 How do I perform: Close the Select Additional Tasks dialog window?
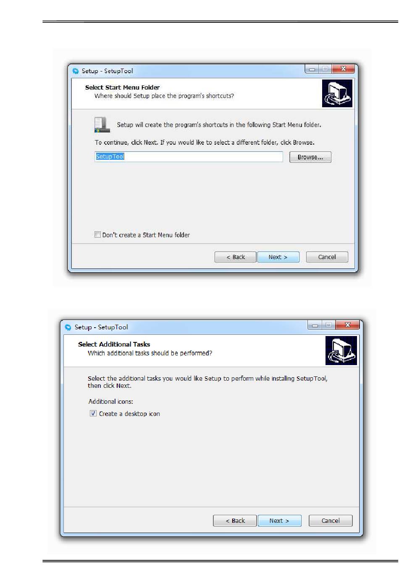[x=347, y=325]
